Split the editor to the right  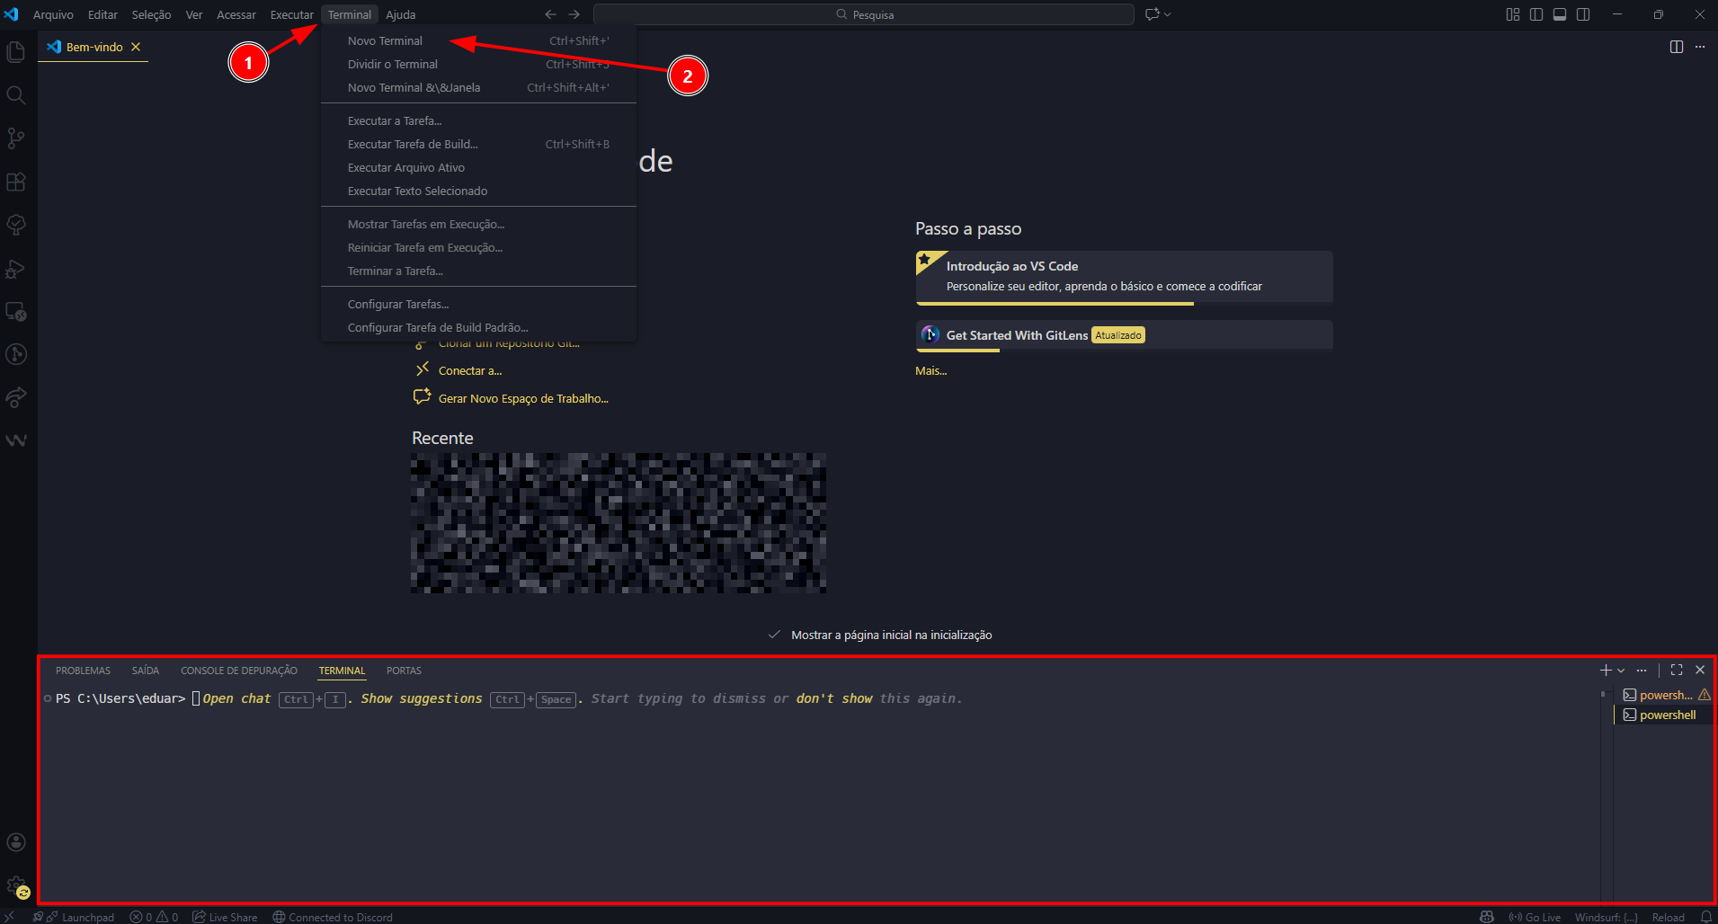[x=1677, y=47]
